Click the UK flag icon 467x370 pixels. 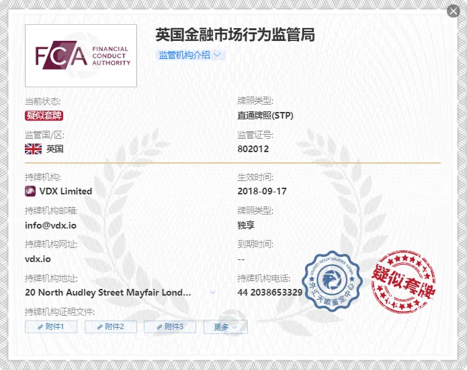(34, 149)
